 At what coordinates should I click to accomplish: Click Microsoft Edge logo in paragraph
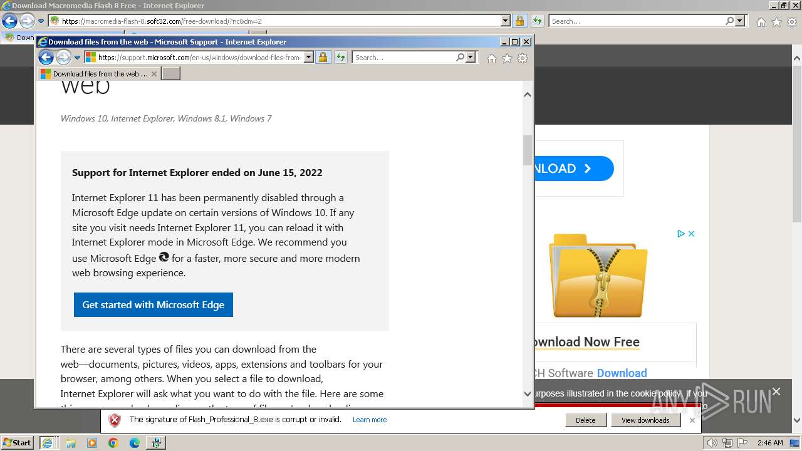coord(164,257)
